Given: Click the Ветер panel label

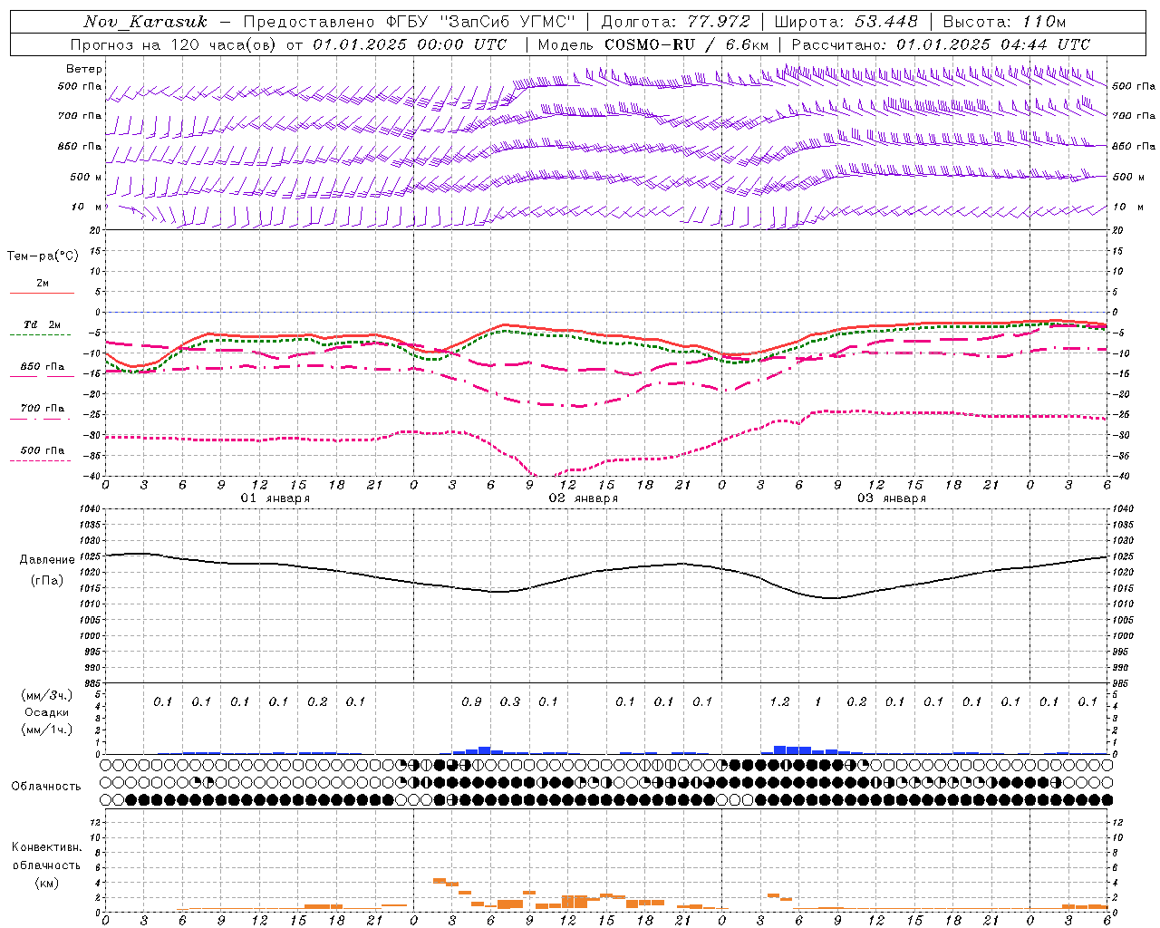Looking at the screenshot, I should point(84,69).
